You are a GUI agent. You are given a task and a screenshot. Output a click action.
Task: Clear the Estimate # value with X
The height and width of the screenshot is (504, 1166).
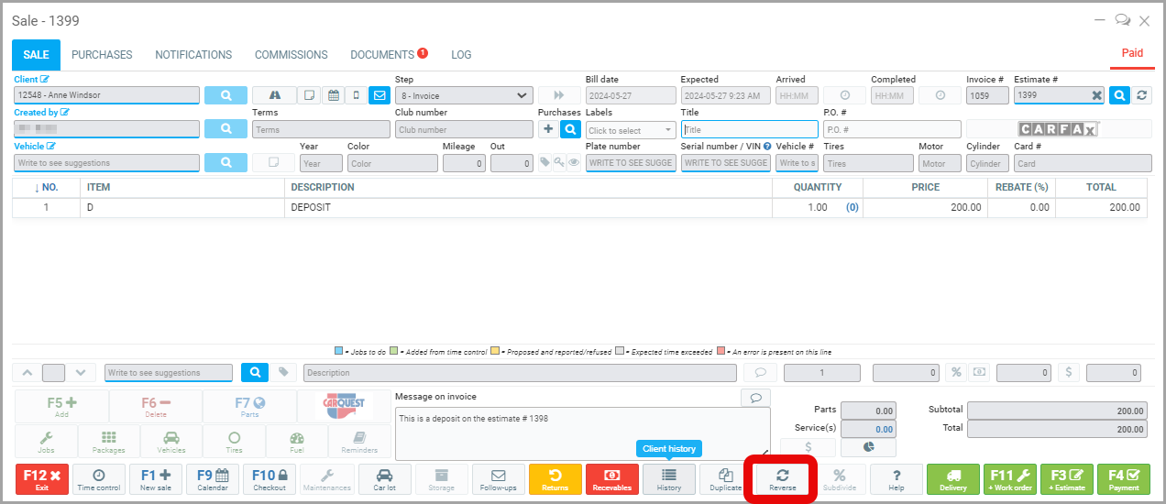tap(1096, 95)
